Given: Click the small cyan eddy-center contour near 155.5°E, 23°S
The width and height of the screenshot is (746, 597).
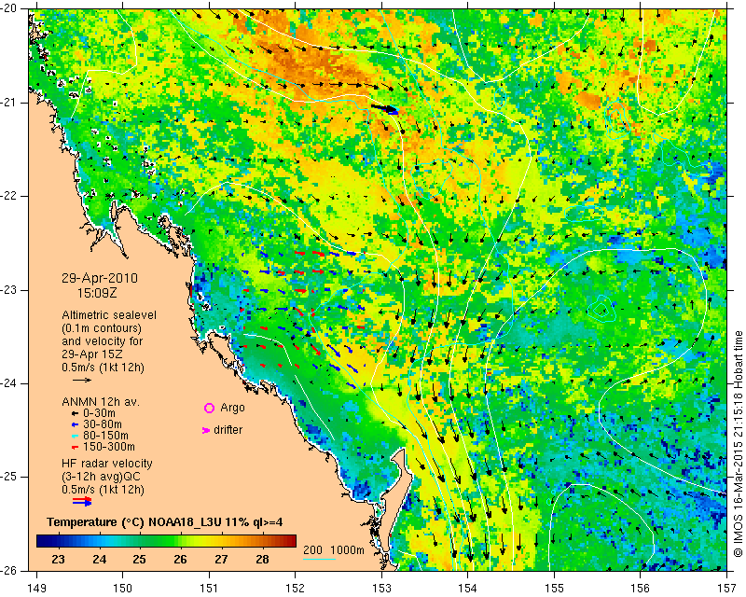Looking at the screenshot, I should (x=601, y=310).
